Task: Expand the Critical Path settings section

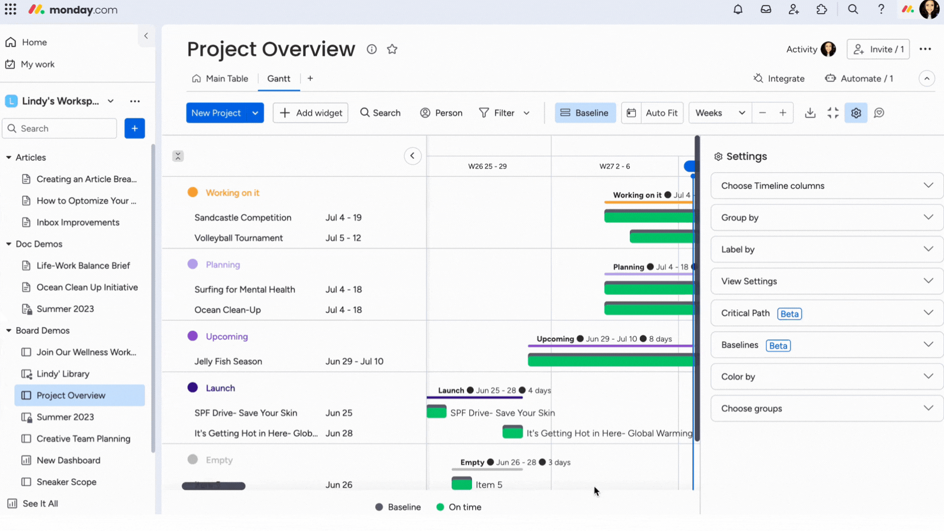Action: pos(826,313)
